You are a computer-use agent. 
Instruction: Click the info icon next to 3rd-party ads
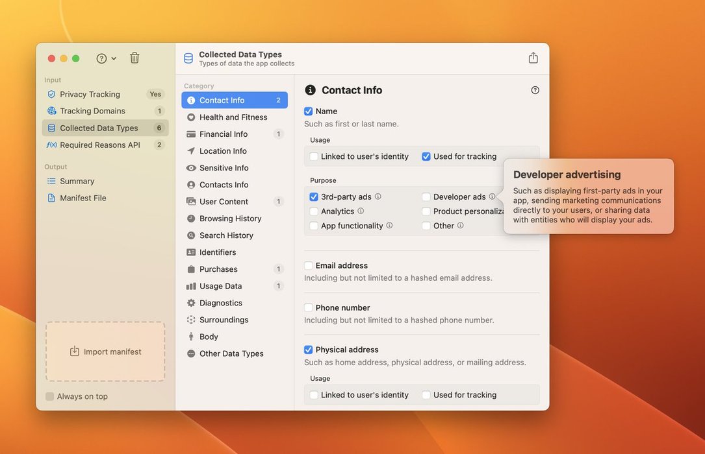click(x=378, y=197)
